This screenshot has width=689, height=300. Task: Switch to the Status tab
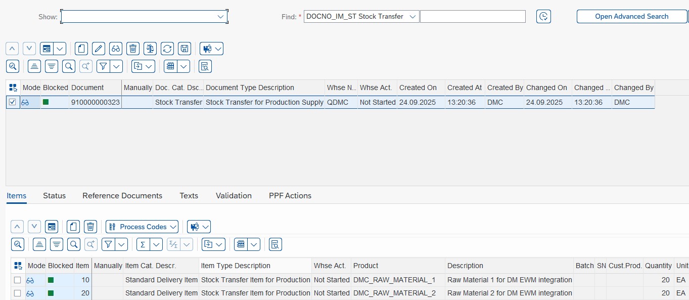point(54,195)
